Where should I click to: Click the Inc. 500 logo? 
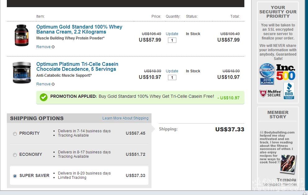[286, 72]
